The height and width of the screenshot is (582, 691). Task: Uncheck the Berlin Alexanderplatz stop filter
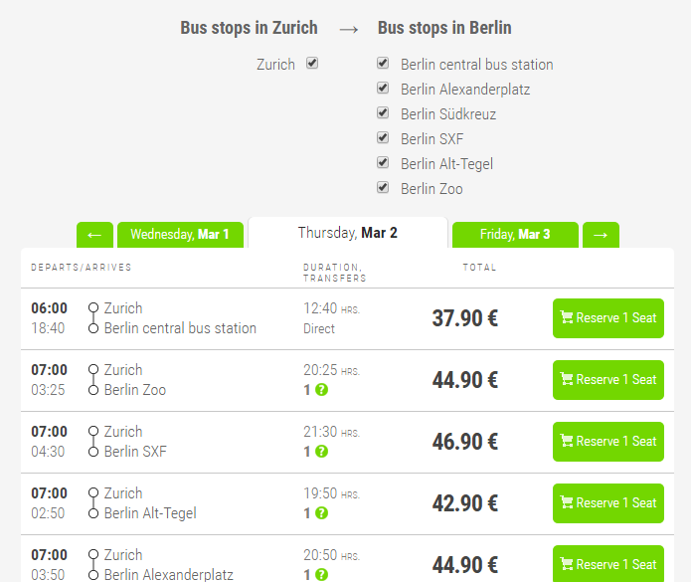(383, 89)
